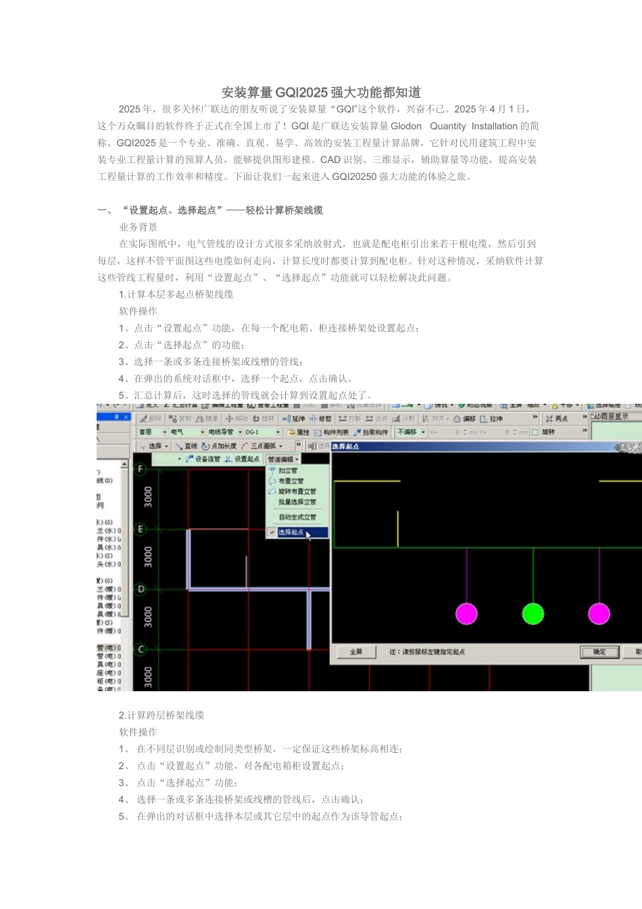Expand the draw toolbar overflow chevron
Viewport: 642px width, 909px height.
coord(299,446)
